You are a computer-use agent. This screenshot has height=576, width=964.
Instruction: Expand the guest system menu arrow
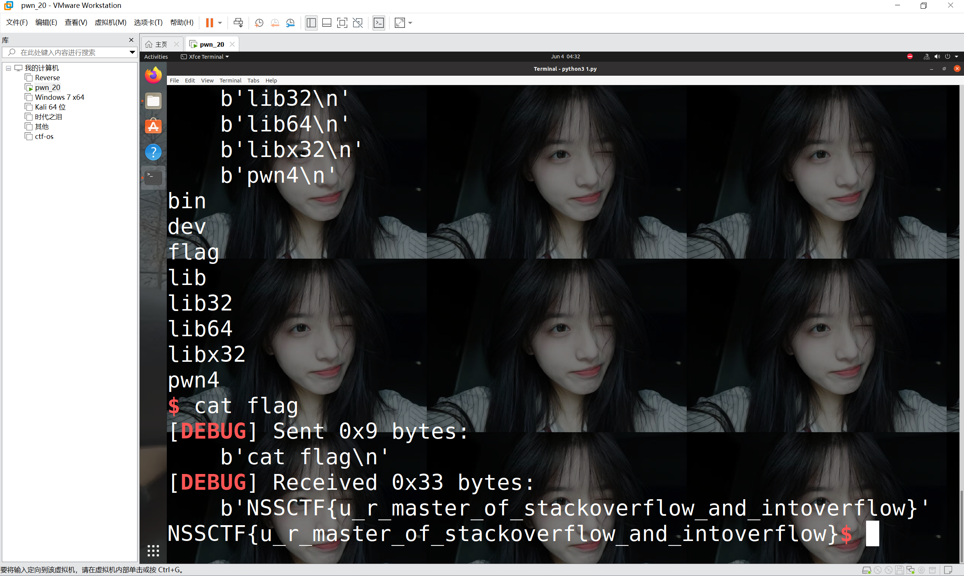pos(956,57)
